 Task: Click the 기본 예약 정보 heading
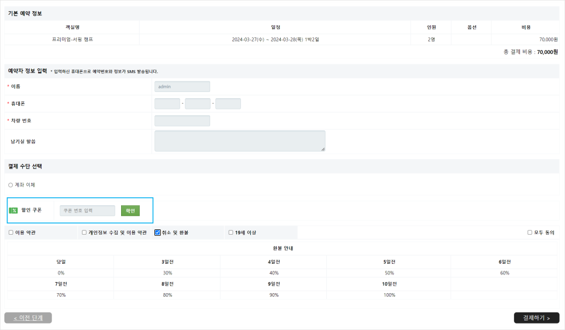[25, 13]
